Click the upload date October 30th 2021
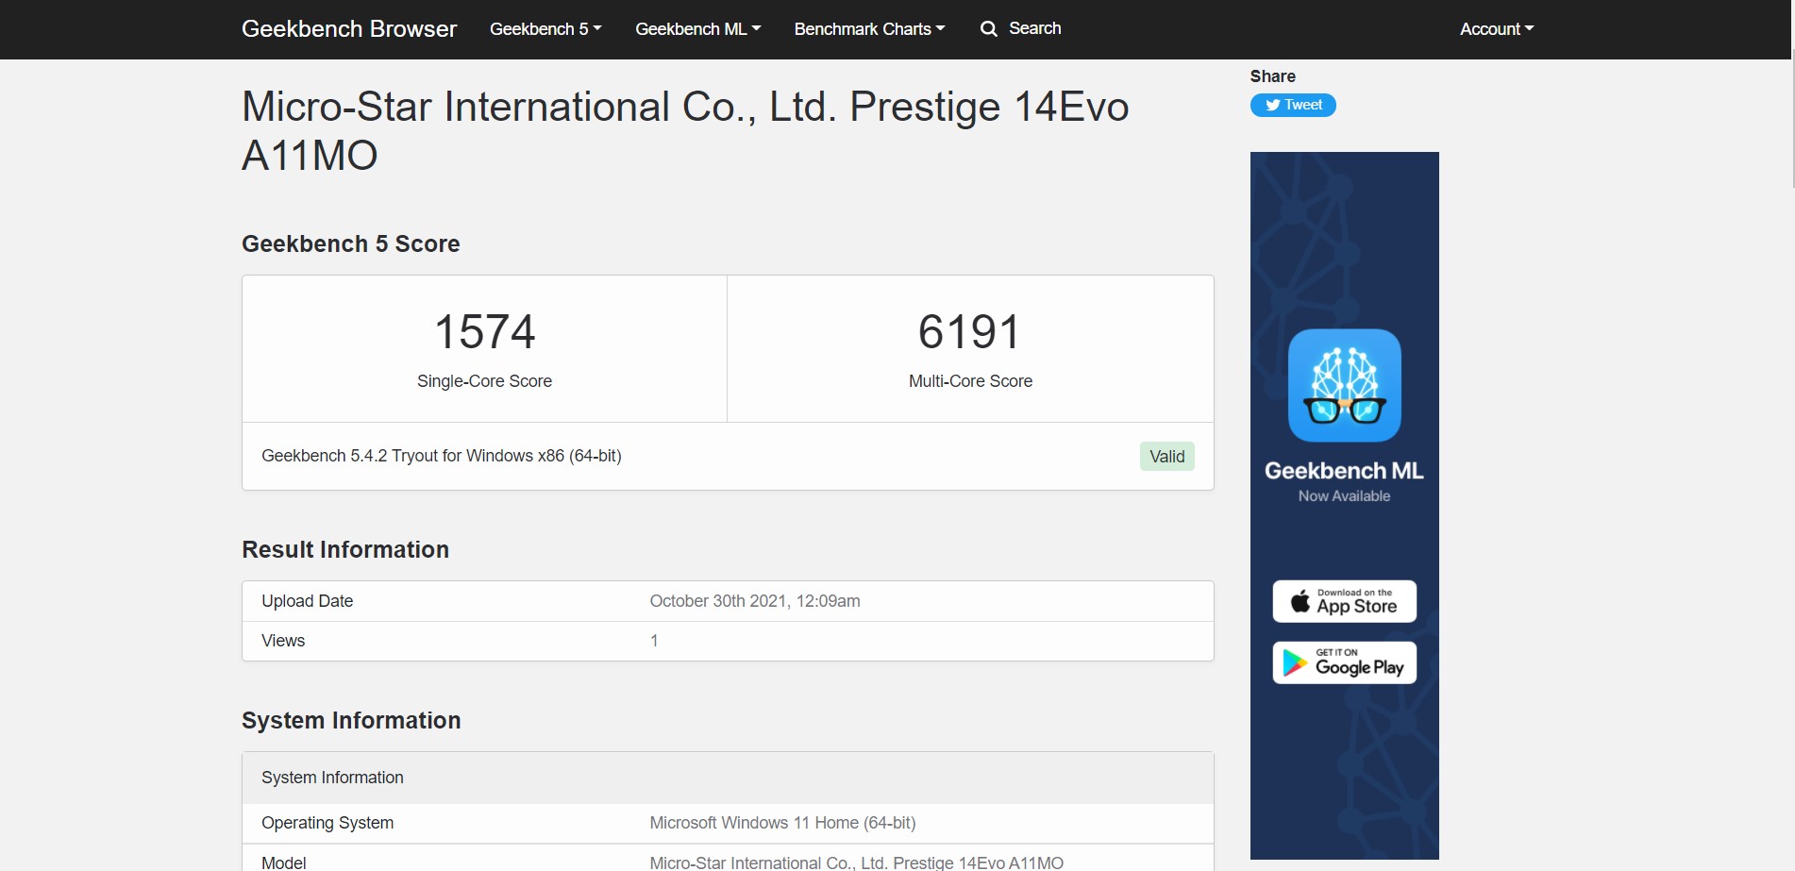 click(754, 601)
